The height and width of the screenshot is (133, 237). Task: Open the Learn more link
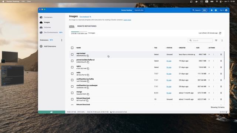click(127, 20)
